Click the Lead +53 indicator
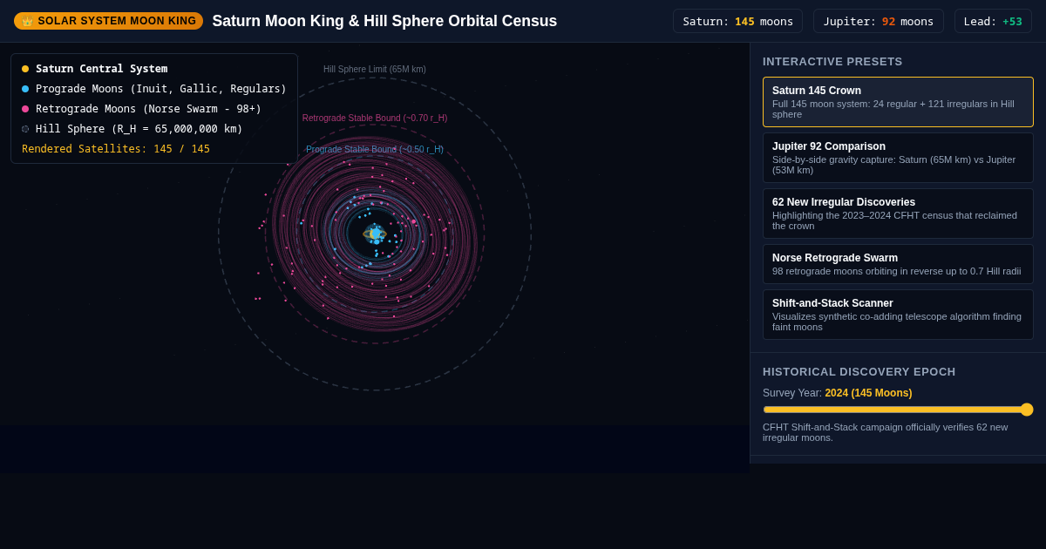 (x=993, y=21)
